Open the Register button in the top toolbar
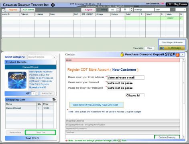This screenshot has width=189, height=144. click(13, 10)
